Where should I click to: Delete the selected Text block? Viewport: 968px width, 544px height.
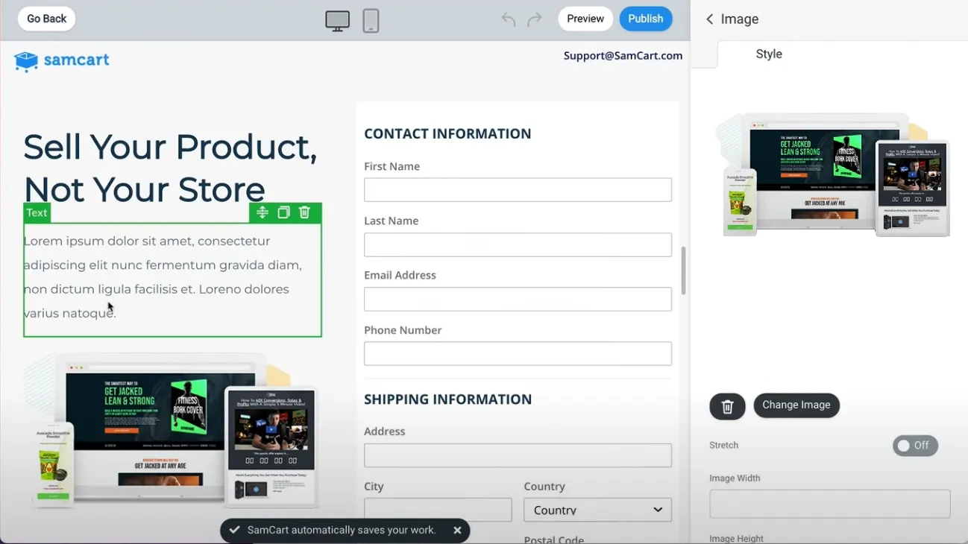304,213
